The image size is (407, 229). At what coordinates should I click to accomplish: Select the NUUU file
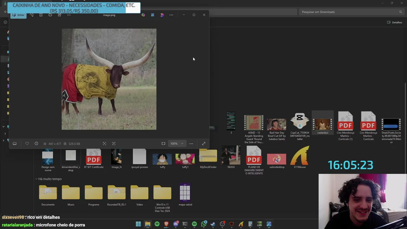(x=231, y=157)
